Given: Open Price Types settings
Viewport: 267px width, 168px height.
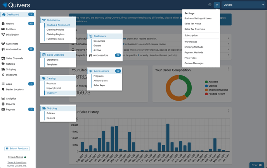Looking at the screenshot, I should coord(191,58).
